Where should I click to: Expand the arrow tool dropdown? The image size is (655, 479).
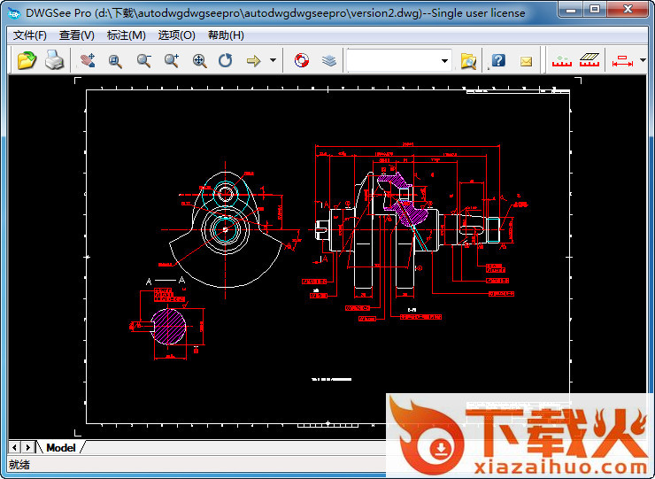tap(273, 60)
